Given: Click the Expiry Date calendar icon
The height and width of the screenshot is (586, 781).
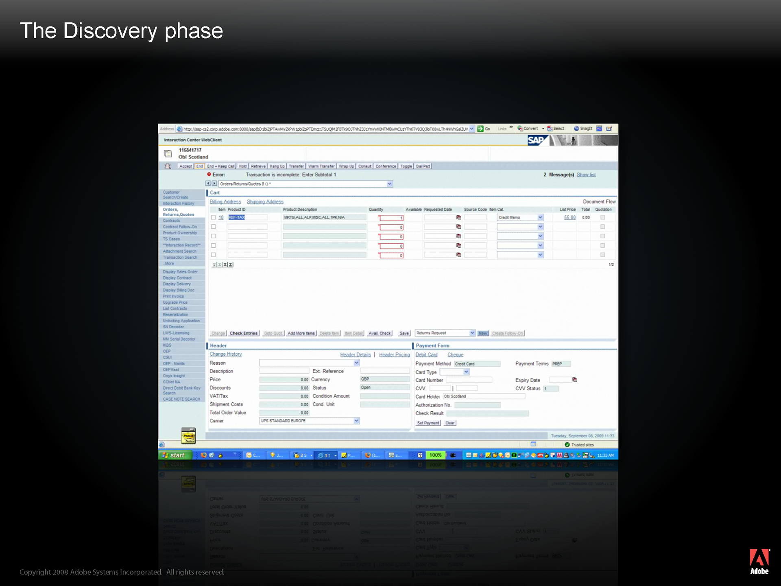Looking at the screenshot, I should click(574, 380).
